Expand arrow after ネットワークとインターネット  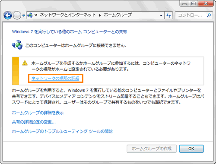(x=100, y=15)
